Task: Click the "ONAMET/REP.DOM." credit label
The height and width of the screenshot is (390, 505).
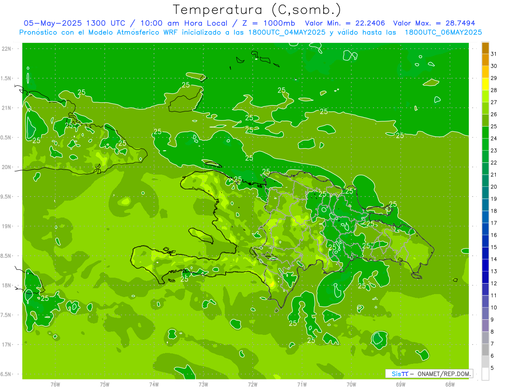Action: [444, 374]
